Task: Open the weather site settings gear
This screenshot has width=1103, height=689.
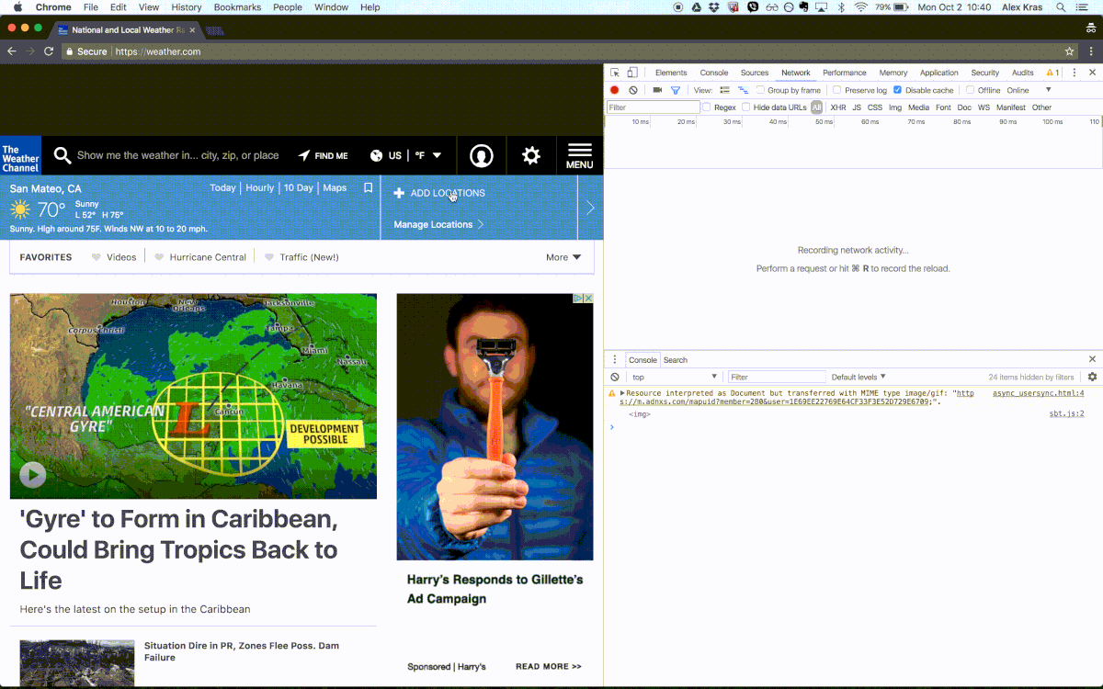Action: point(531,155)
